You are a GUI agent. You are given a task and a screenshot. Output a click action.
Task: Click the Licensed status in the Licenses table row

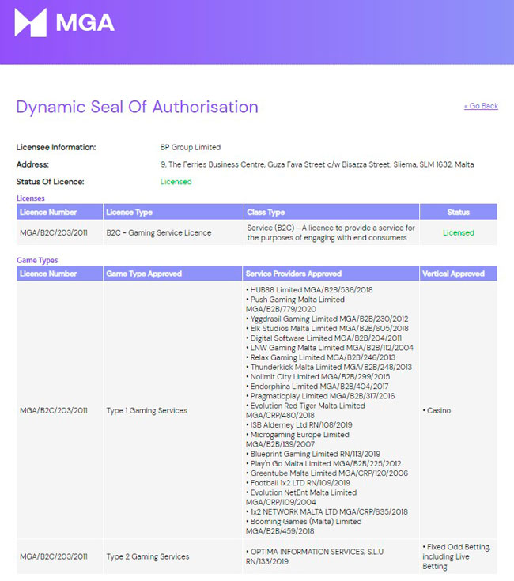point(458,232)
